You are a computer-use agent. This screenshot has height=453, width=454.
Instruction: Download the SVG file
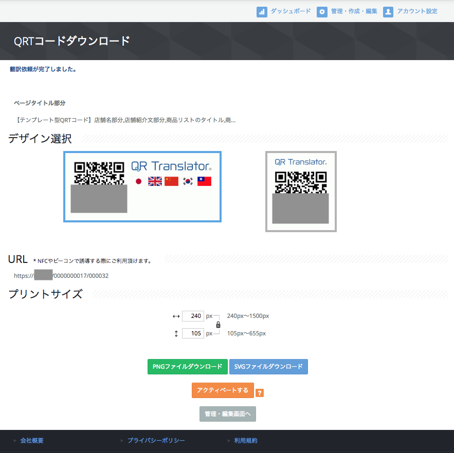point(268,367)
